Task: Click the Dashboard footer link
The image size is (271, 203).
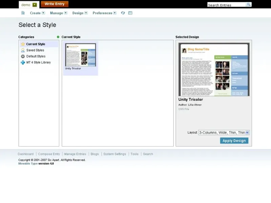Action: coord(26,154)
